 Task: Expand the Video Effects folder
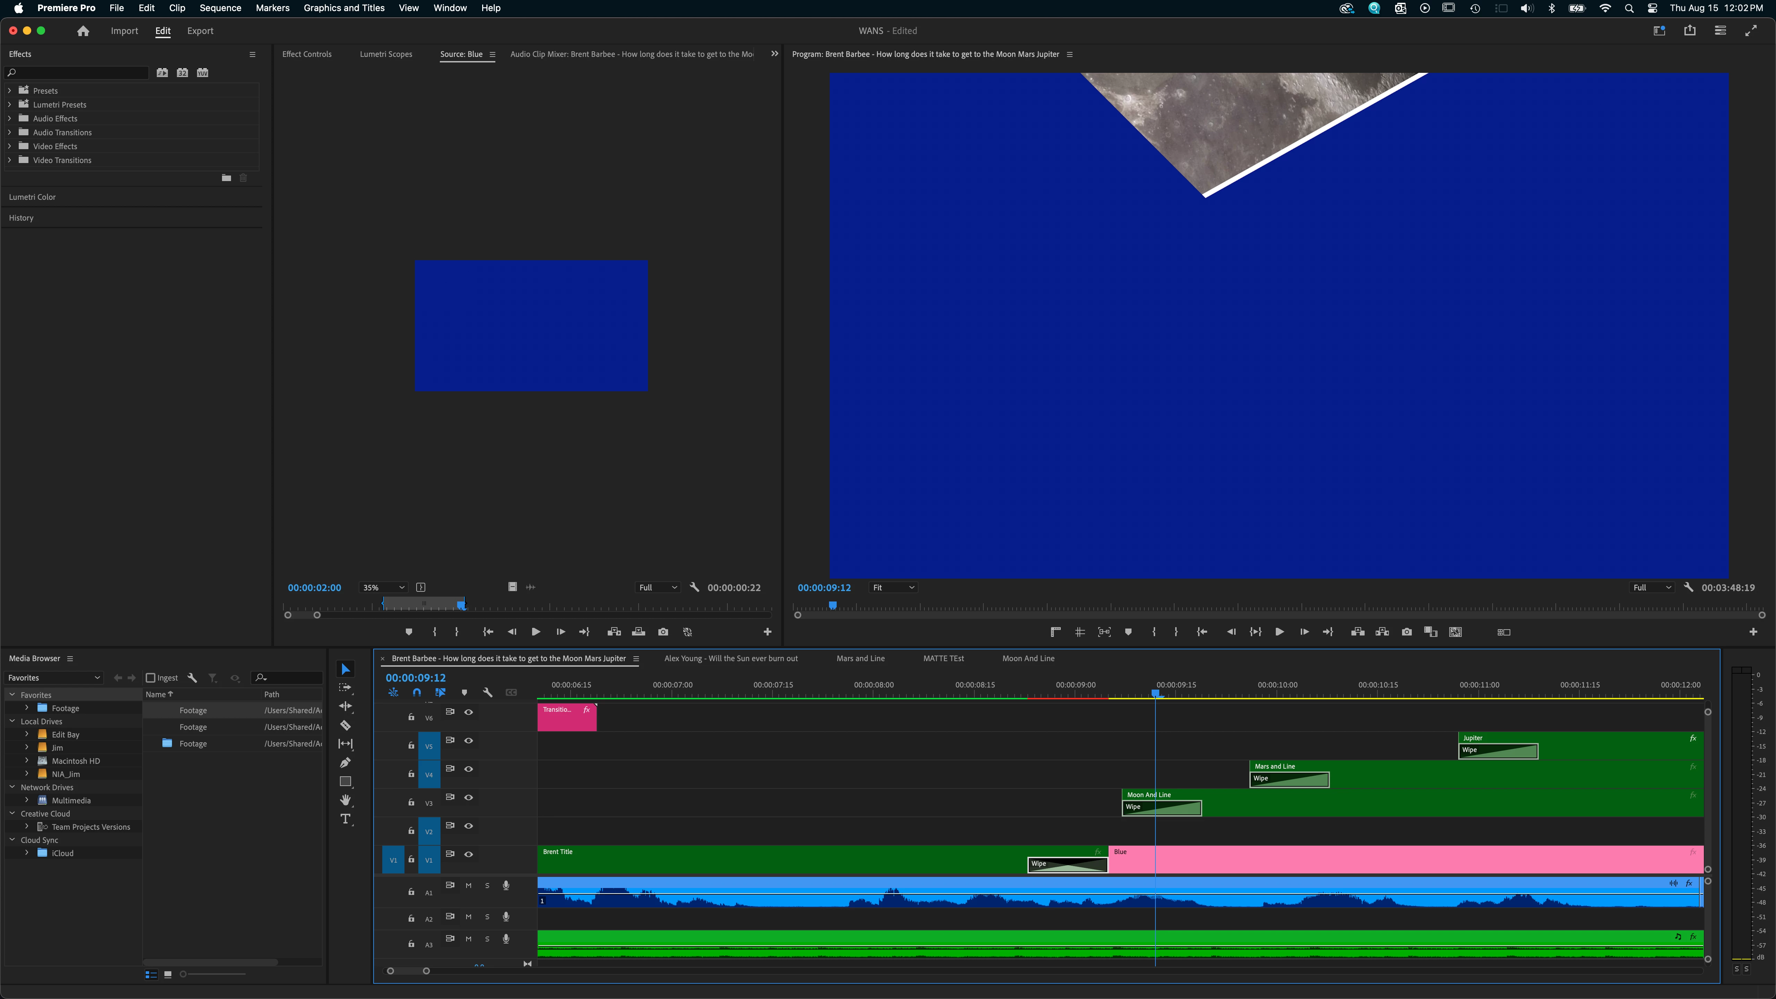10,146
